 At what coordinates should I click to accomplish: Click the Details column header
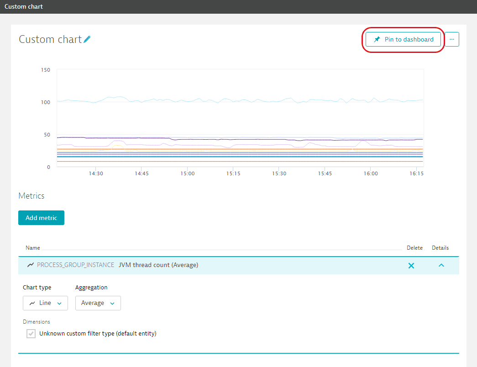pyautogui.click(x=440, y=248)
